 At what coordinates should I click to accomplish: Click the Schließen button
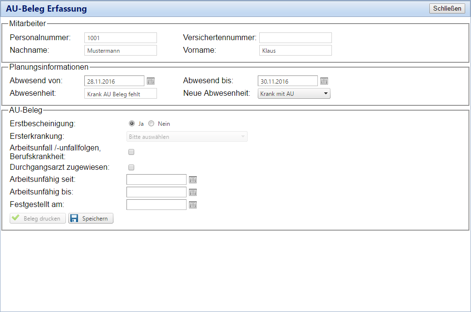point(447,8)
